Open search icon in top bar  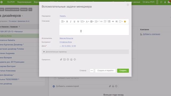(x=161, y=2)
